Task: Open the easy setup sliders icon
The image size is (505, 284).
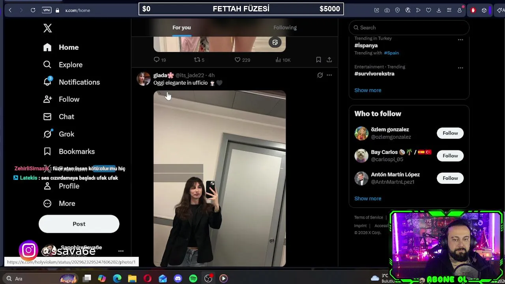Action: pyautogui.click(x=449, y=10)
